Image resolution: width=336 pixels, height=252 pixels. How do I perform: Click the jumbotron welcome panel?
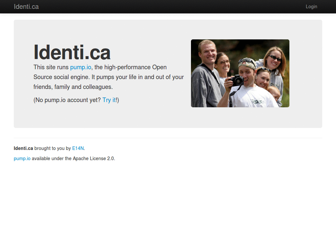pos(168,118)
